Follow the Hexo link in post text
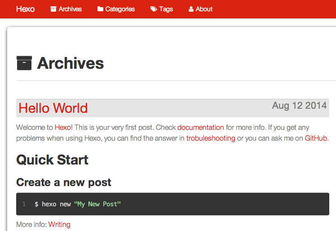 coord(63,127)
